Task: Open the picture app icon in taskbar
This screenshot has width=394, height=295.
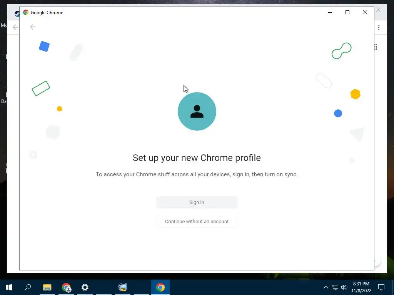Action: coord(123,287)
